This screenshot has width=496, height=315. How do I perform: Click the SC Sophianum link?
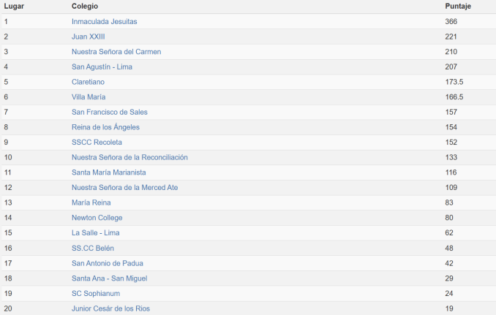[x=96, y=294]
